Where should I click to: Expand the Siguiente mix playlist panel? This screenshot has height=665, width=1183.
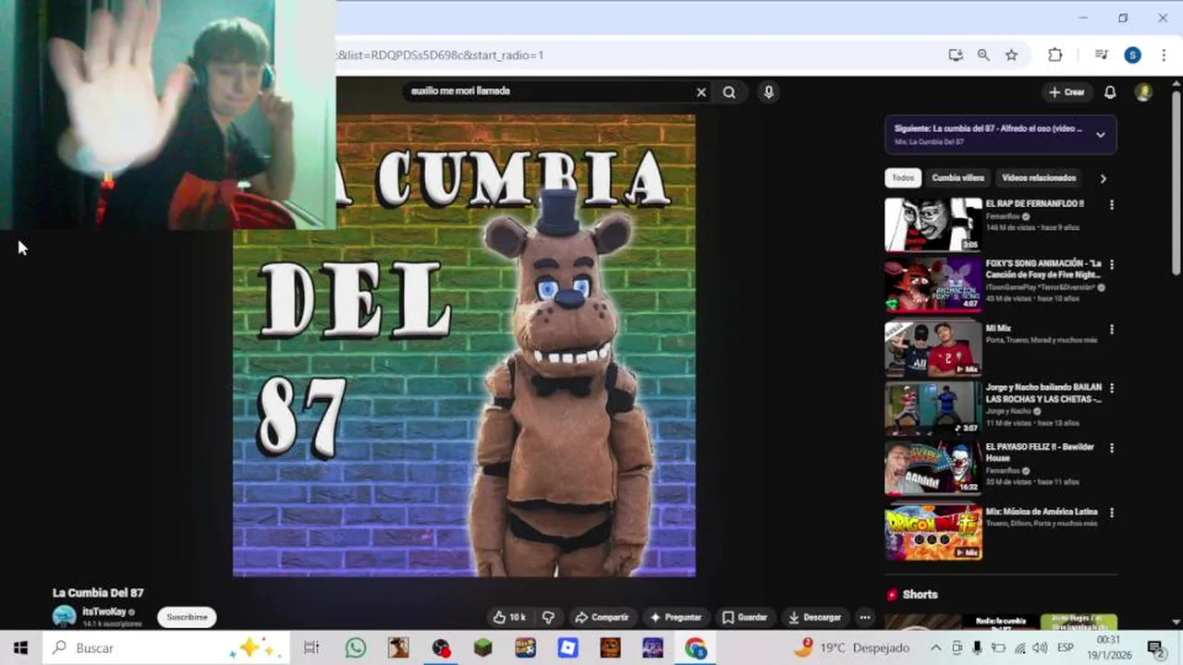tap(1100, 135)
